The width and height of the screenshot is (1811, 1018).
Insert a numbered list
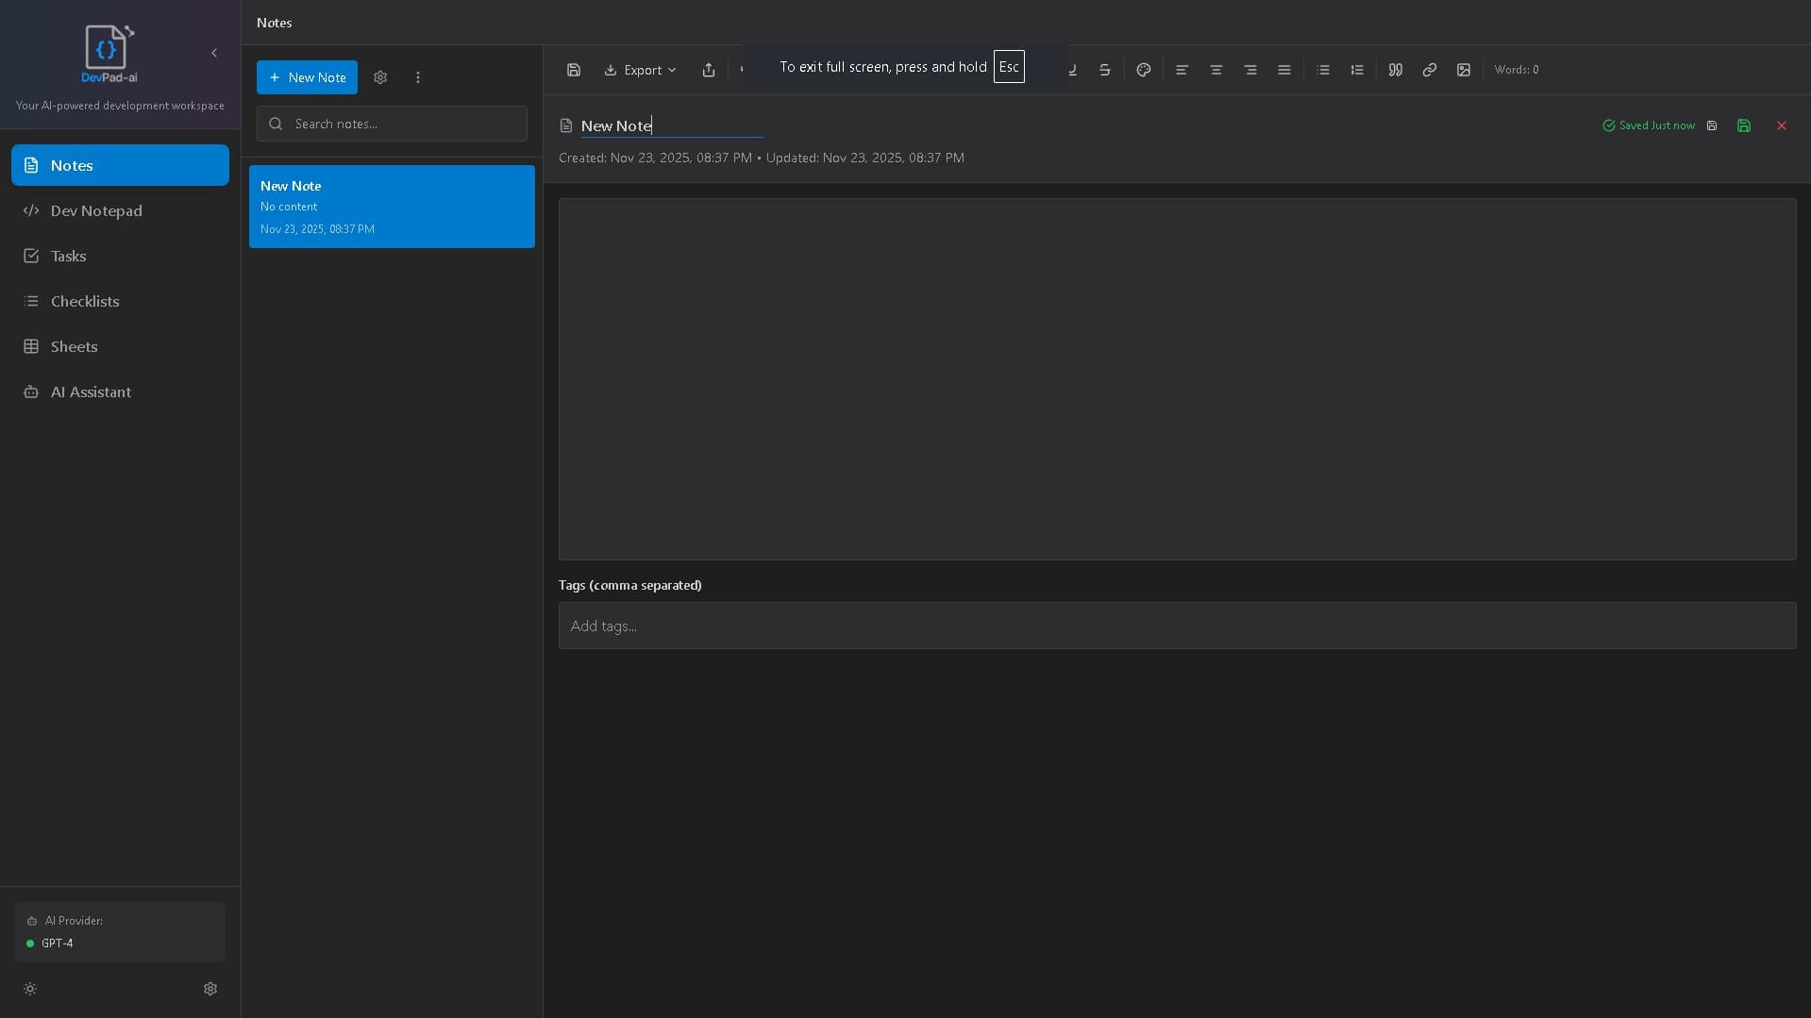[x=1357, y=69]
